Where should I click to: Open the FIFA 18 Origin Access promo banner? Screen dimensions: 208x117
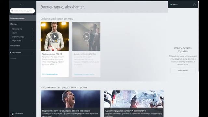click(x=71, y=104)
